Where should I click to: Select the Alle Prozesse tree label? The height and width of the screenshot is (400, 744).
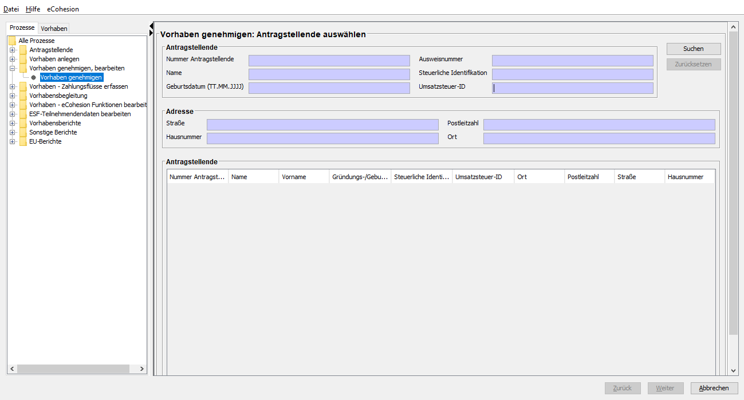pyautogui.click(x=37, y=41)
